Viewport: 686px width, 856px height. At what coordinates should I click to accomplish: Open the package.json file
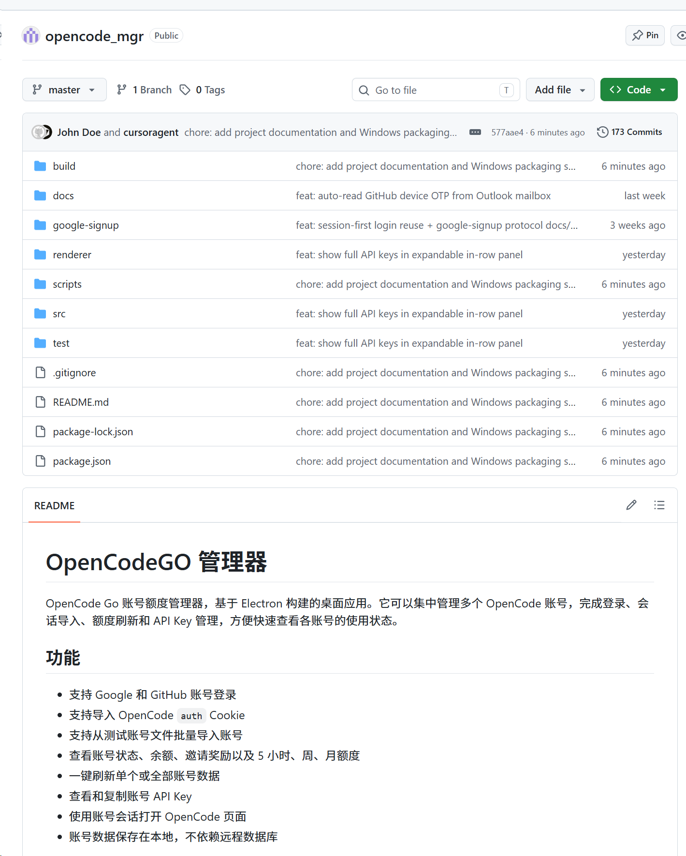pos(82,461)
